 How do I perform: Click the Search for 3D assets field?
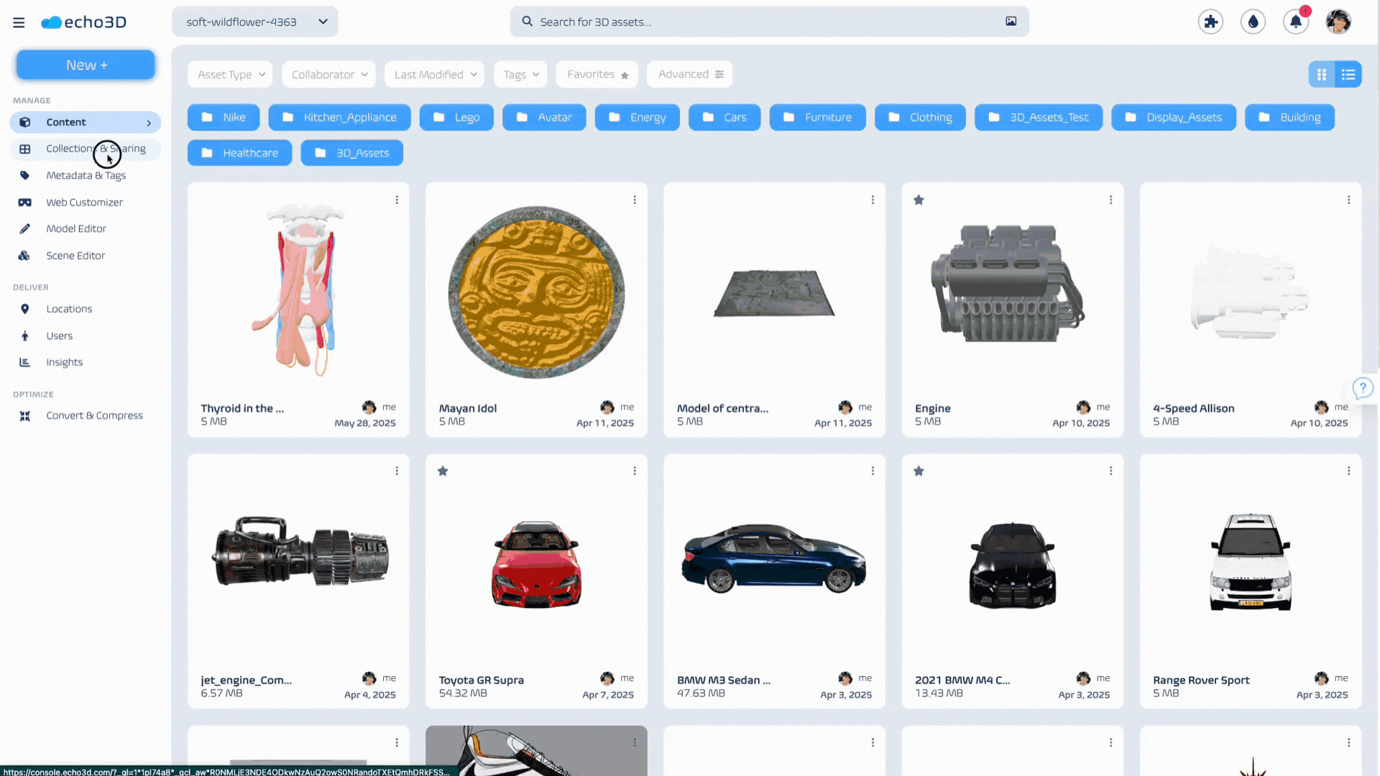(769, 22)
